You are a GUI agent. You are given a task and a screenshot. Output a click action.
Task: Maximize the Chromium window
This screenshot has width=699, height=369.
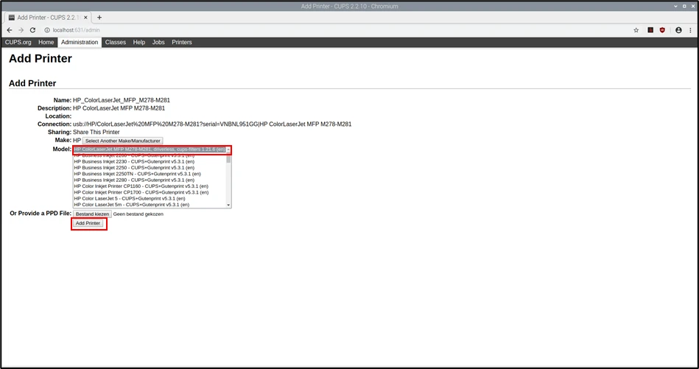(684, 6)
